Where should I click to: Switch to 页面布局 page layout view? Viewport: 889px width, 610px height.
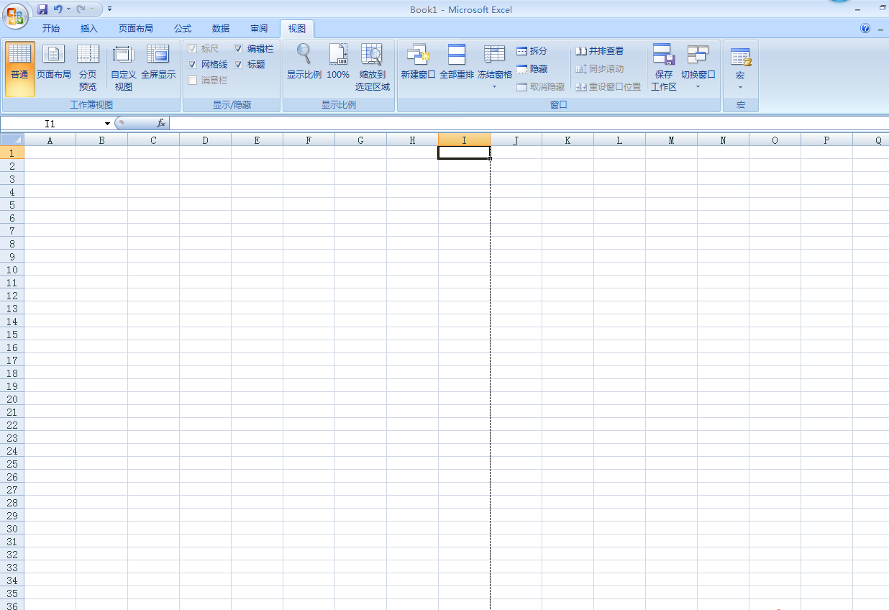coord(54,62)
